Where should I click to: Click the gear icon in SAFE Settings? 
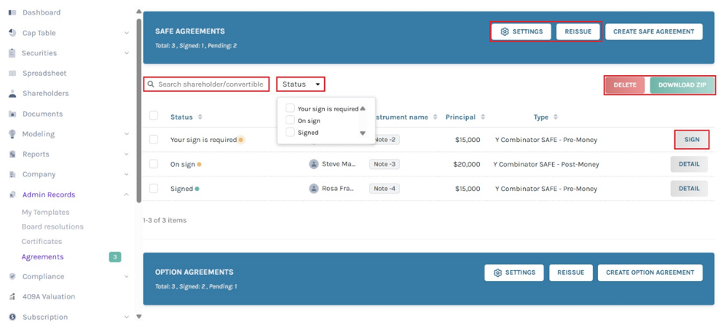point(504,31)
